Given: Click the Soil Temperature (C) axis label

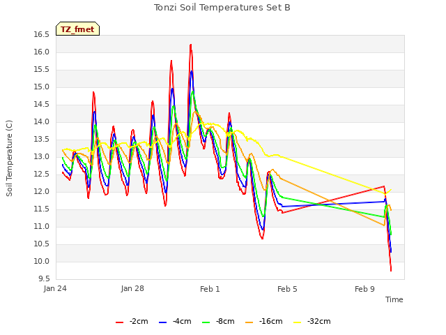Looking at the screenshot, I should click(9, 158).
